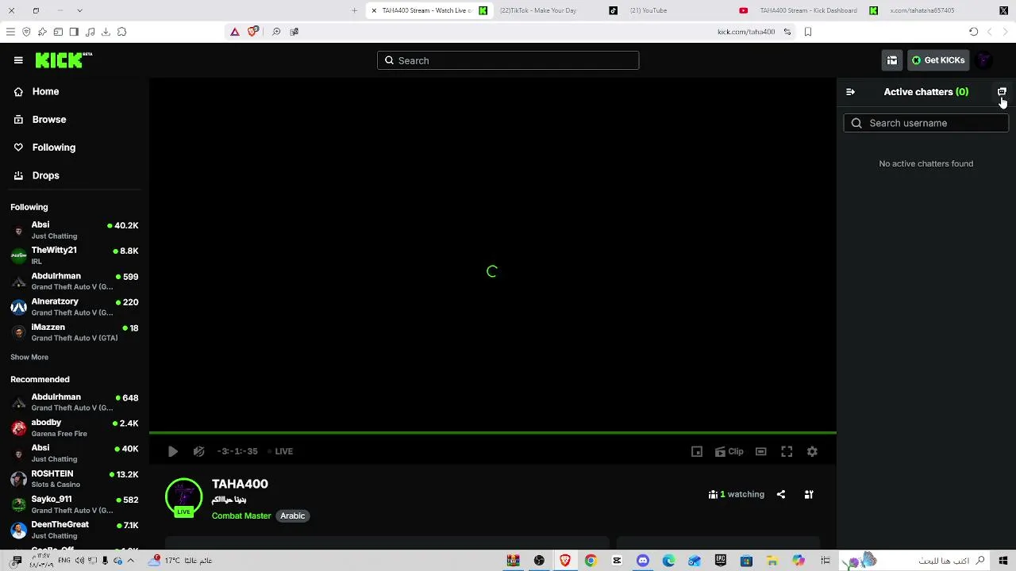The image size is (1016, 571).
Task: Click the Get KICKs button
Action: [x=938, y=60]
